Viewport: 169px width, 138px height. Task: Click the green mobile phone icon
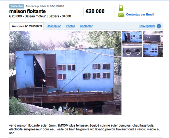click(x=121, y=8)
